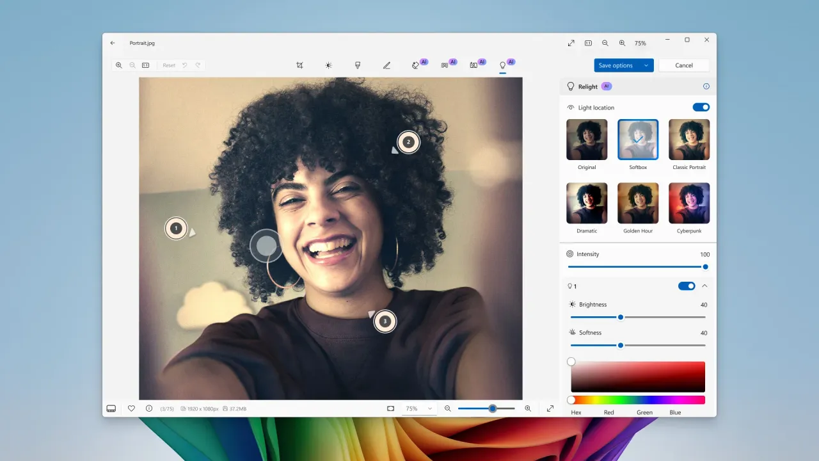The height and width of the screenshot is (461, 819).
Task: Click the back arrow beside Portrait.jpg
Action: [113, 43]
